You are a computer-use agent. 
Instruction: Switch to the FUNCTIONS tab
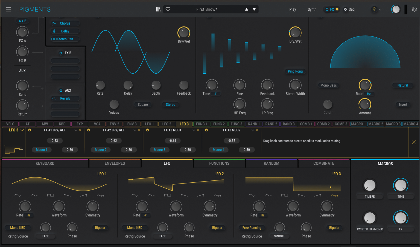(219, 163)
